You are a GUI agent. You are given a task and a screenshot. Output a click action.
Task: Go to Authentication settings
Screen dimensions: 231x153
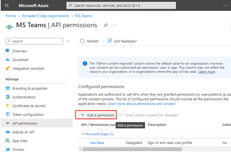24,97
